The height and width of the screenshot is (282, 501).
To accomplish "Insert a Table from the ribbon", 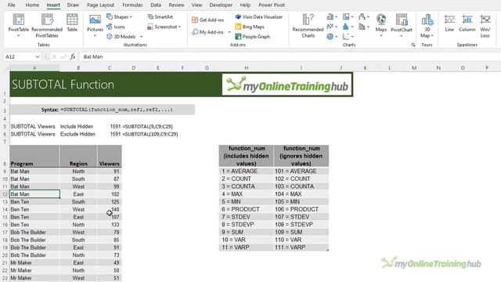I will point(72,23).
